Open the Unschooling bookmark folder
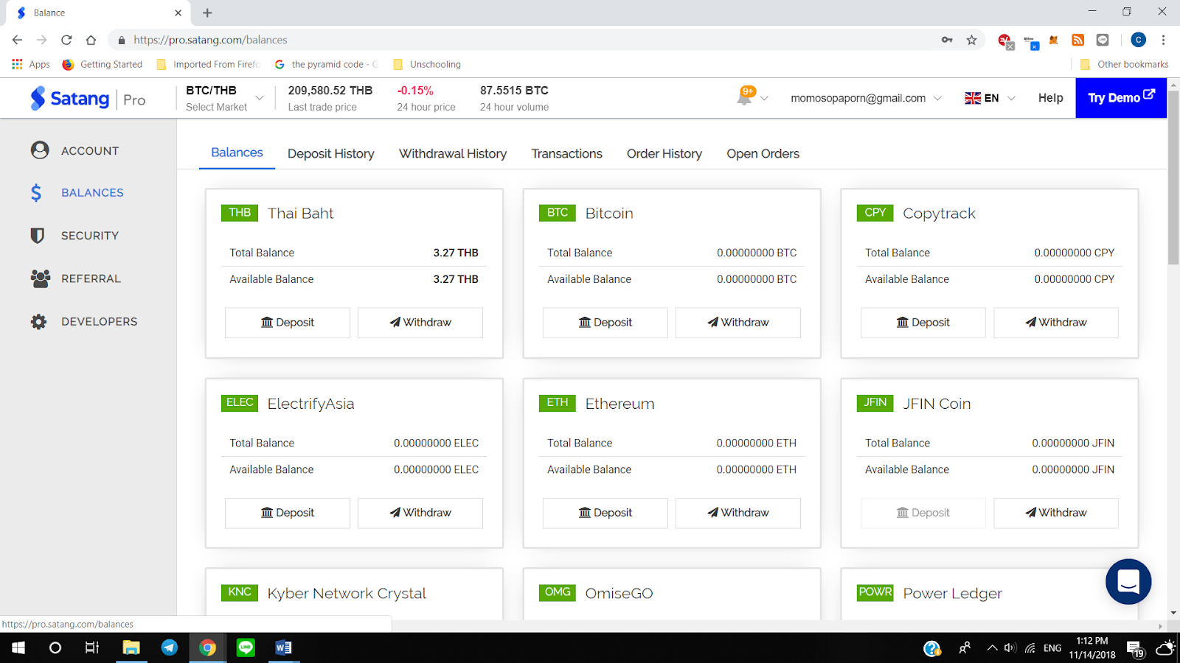Image resolution: width=1180 pixels, height=663 pixels. pyautogui.click(x=428, y=64)
